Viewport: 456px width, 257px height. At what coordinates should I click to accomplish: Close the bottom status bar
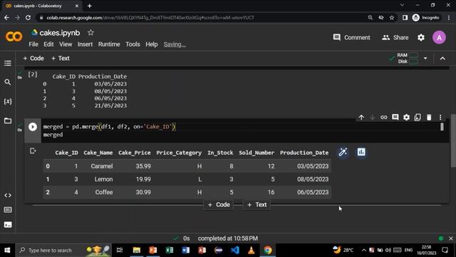[x=451, y=238]
